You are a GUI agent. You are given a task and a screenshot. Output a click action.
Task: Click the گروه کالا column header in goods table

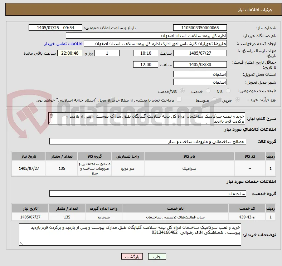94,156
